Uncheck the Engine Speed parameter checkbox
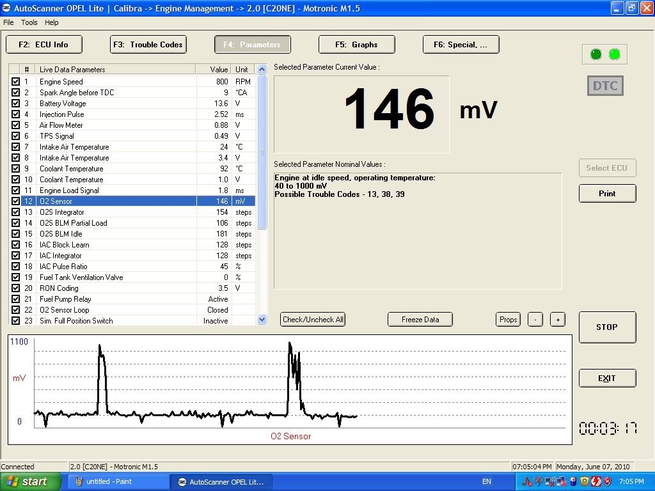This screenshot has height=491, width=655. pos(15,82)
